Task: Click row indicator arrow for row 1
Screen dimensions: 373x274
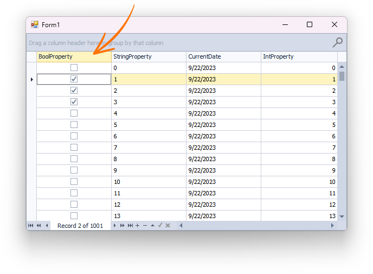Action: pyautogui.click(x=31, y=79)
